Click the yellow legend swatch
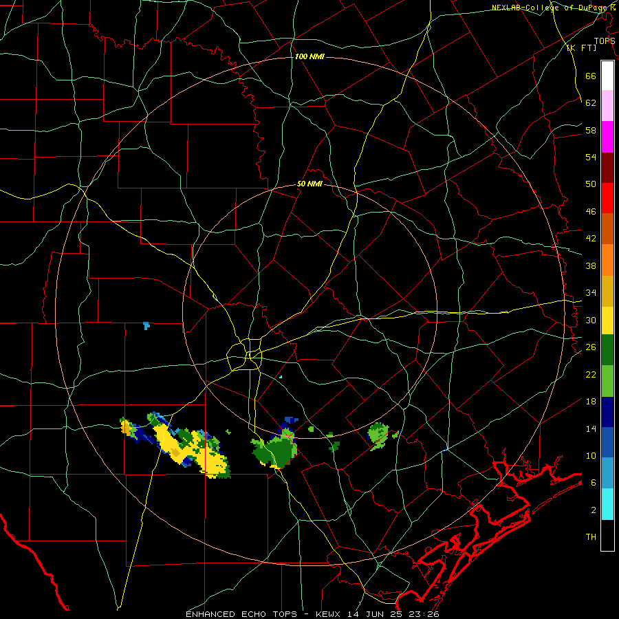The image size is (619, 619). 607,320
